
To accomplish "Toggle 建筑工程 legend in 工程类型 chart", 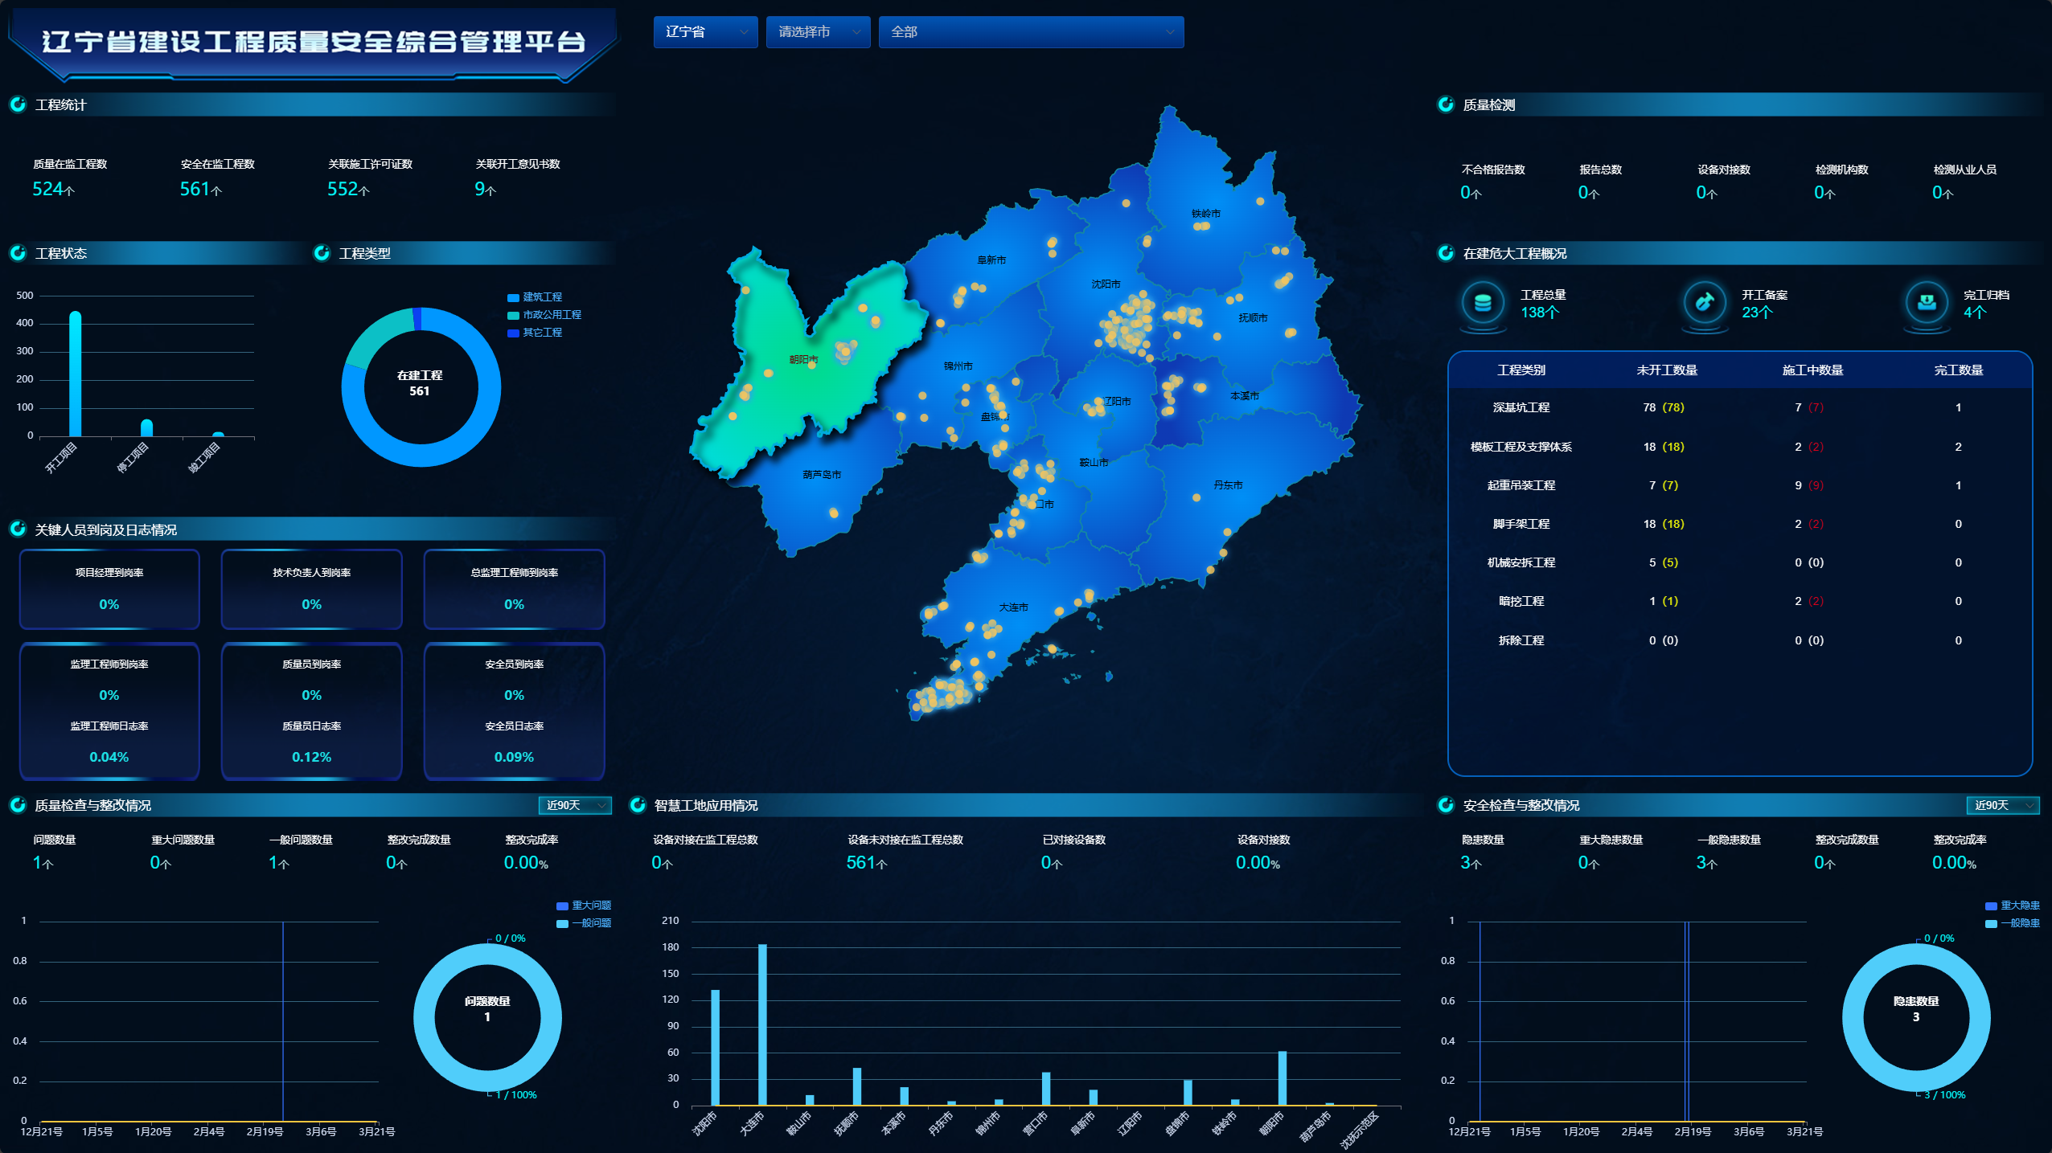I will [x=535, y=297].
